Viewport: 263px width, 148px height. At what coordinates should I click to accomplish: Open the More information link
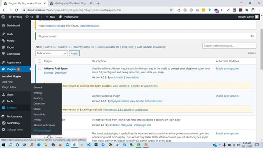click(89, 25)
